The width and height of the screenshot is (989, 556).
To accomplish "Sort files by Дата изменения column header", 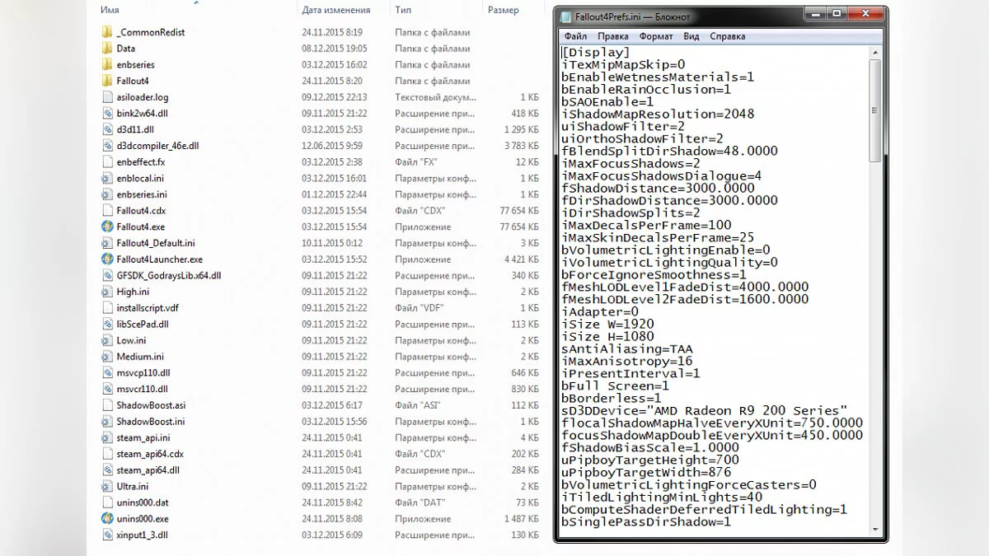I will [335, 10].
